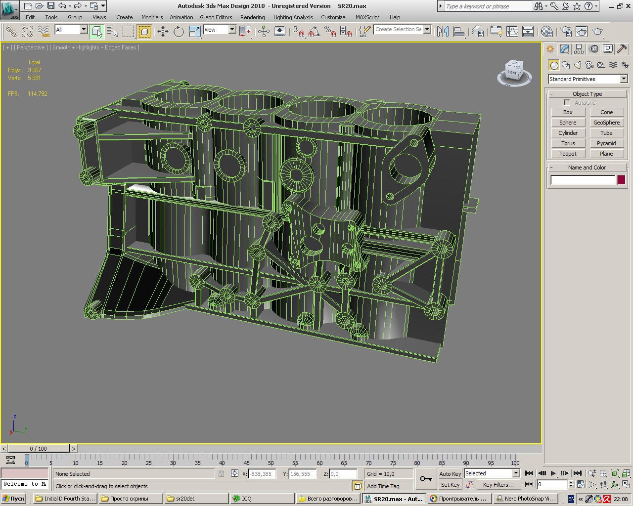Open the Material Editor
This screenshot has height=506, width=633.
coord(547,32)
